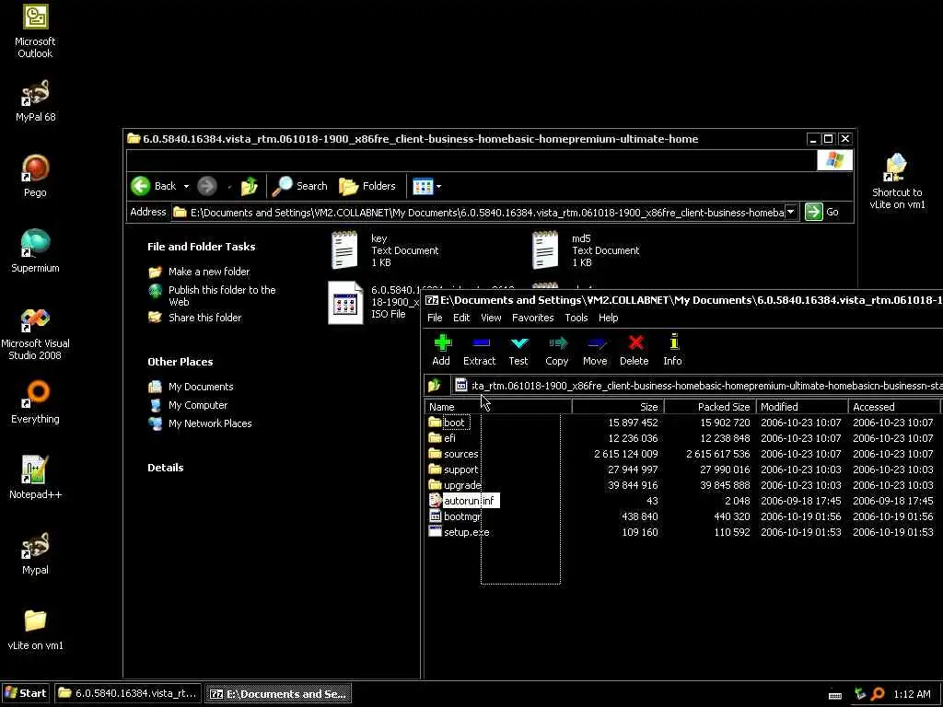
Task: Open the File menu in 7-Zip
Action: point(435,318)
